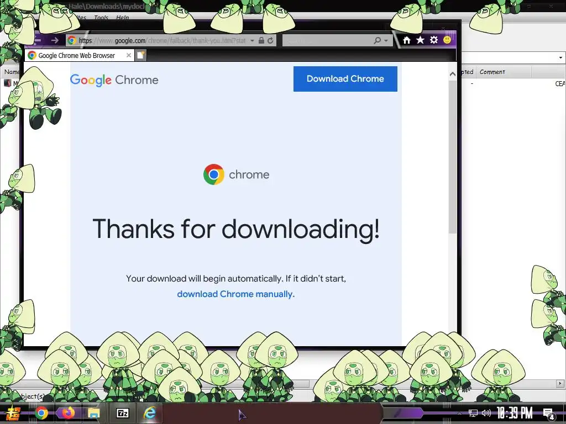Viewport: 566px width, 424px height.
Task: Click the browser forward arrow
Action: click(55, 40)
